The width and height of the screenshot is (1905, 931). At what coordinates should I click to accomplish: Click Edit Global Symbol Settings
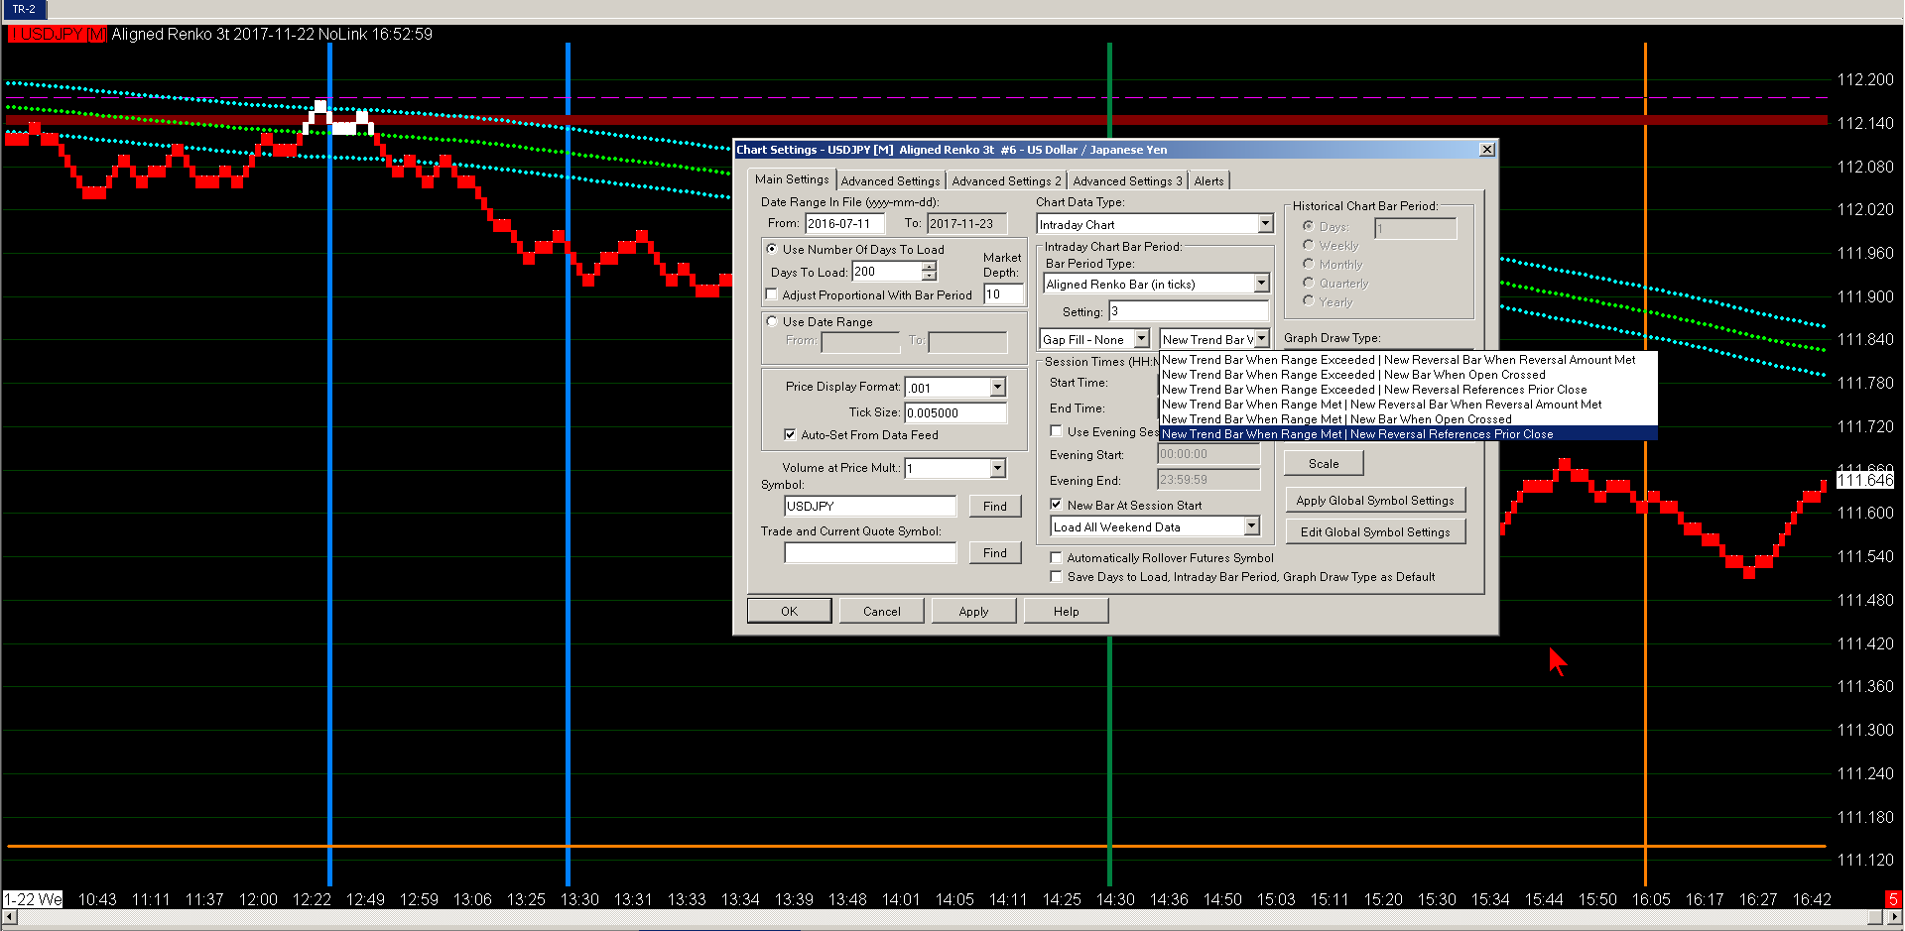pos(1374,532)
